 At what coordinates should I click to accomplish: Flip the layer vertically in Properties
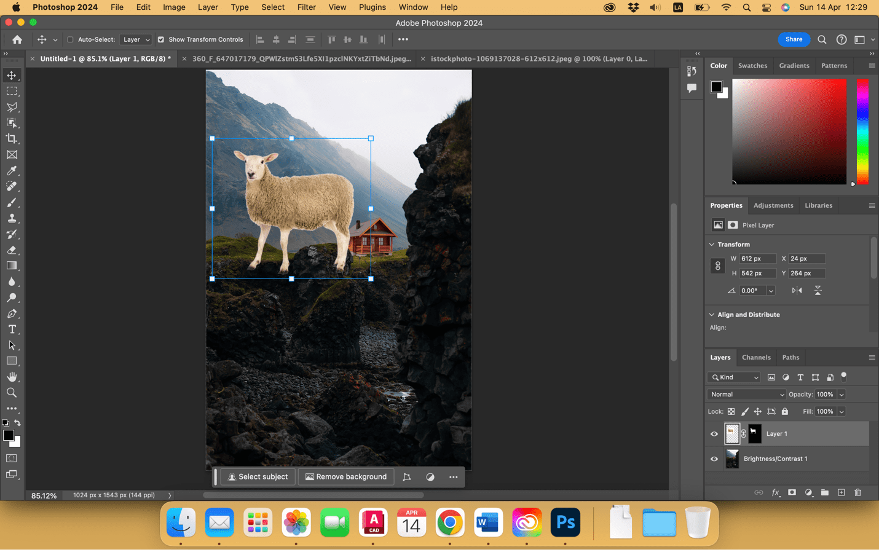pos(818,291)
